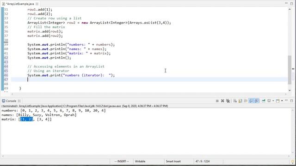Toggle Word Wrap in Console toolbar
Screen dimensions: 296x166
pos(246,101)
